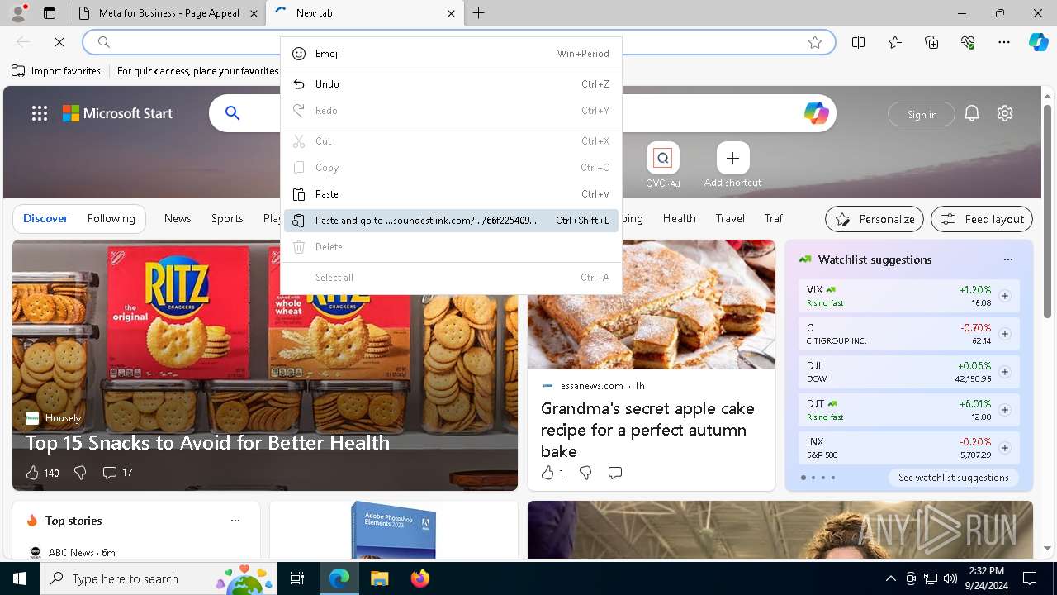
Task: Show hidden system tray icons
Action: (x=890, y=578)
